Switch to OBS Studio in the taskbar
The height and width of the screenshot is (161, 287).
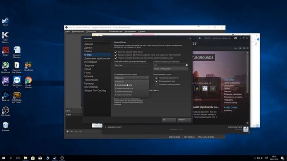(x=62, y=158)
